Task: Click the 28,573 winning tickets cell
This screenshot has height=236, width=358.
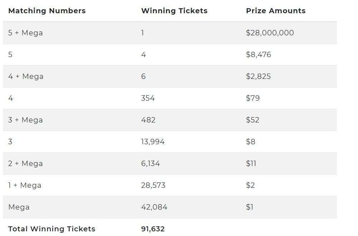Action: [153, 185]
